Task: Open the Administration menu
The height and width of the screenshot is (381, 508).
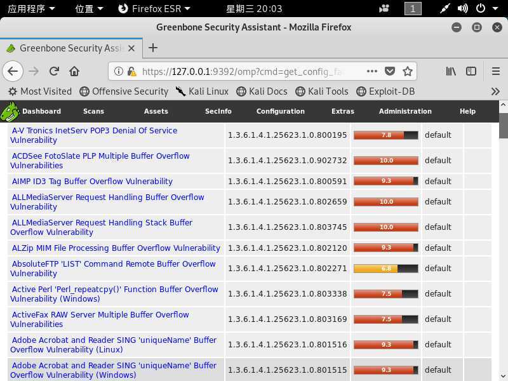Action: coord(405,111)
